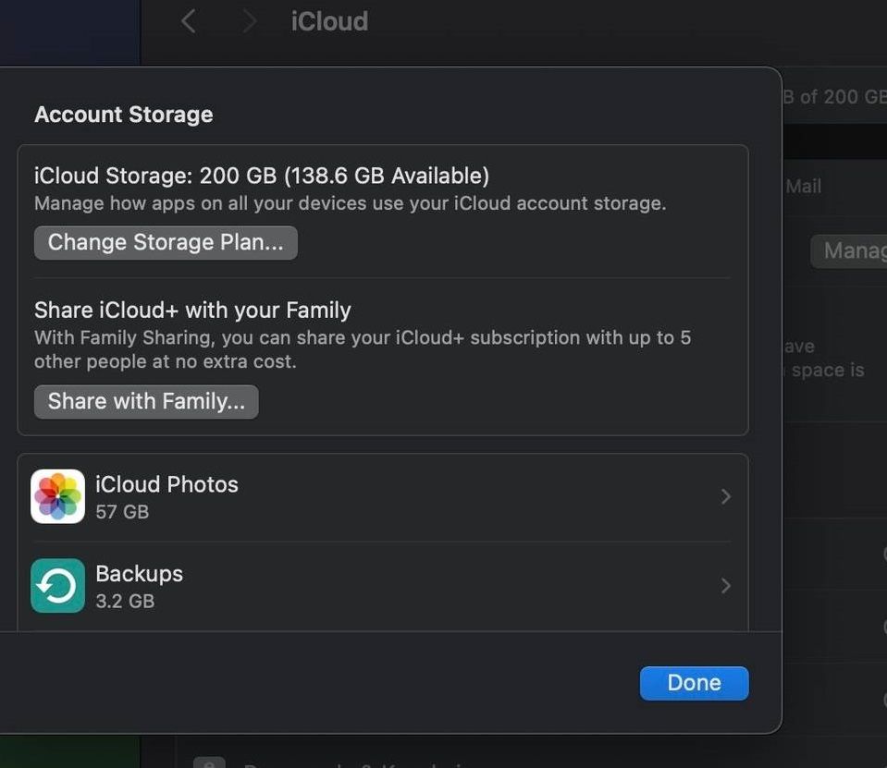Click the iCloud Storage 200 GB text

pyautogui.click(x=261, y=176)
